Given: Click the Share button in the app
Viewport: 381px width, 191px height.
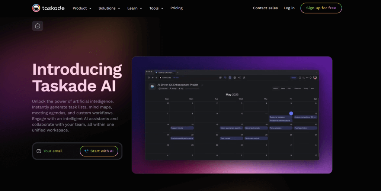Looking at the screenshot, I should (x=294, y=78).
